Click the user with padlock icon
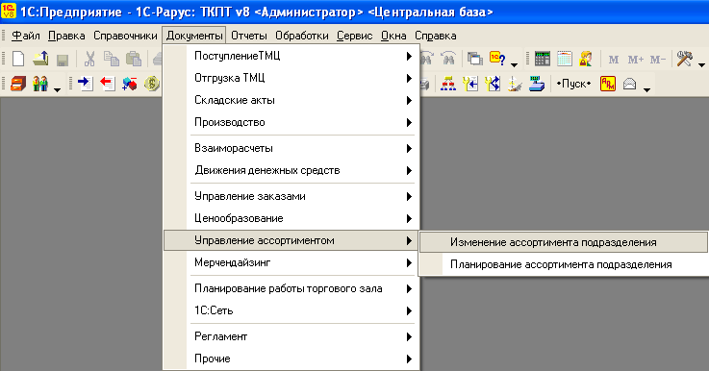 [586, 59]
